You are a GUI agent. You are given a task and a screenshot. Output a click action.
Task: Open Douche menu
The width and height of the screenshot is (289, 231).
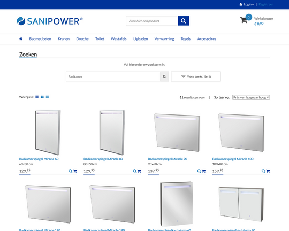pyautogui.click(x=82, y=39)
